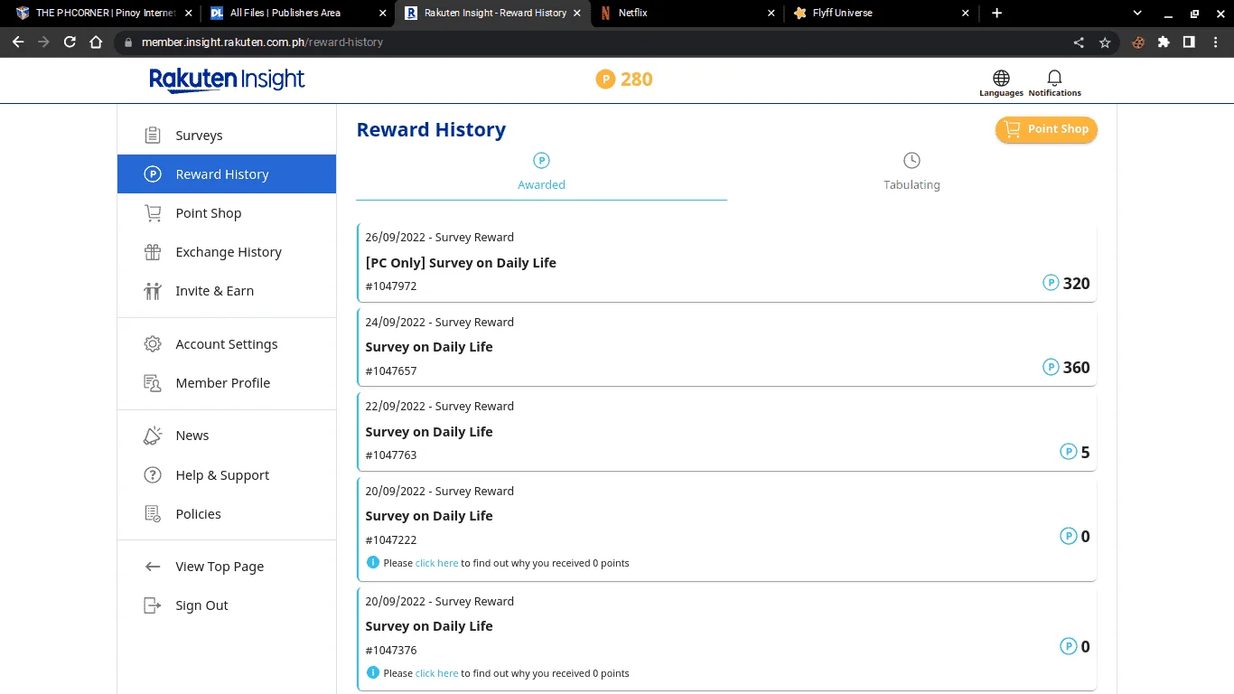The width and height of the screenshot is (1234, 694).
Task: Switch to the Tabulating tab
Action: point(911,173)
